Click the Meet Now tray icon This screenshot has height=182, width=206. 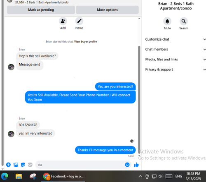click(147, 176)
